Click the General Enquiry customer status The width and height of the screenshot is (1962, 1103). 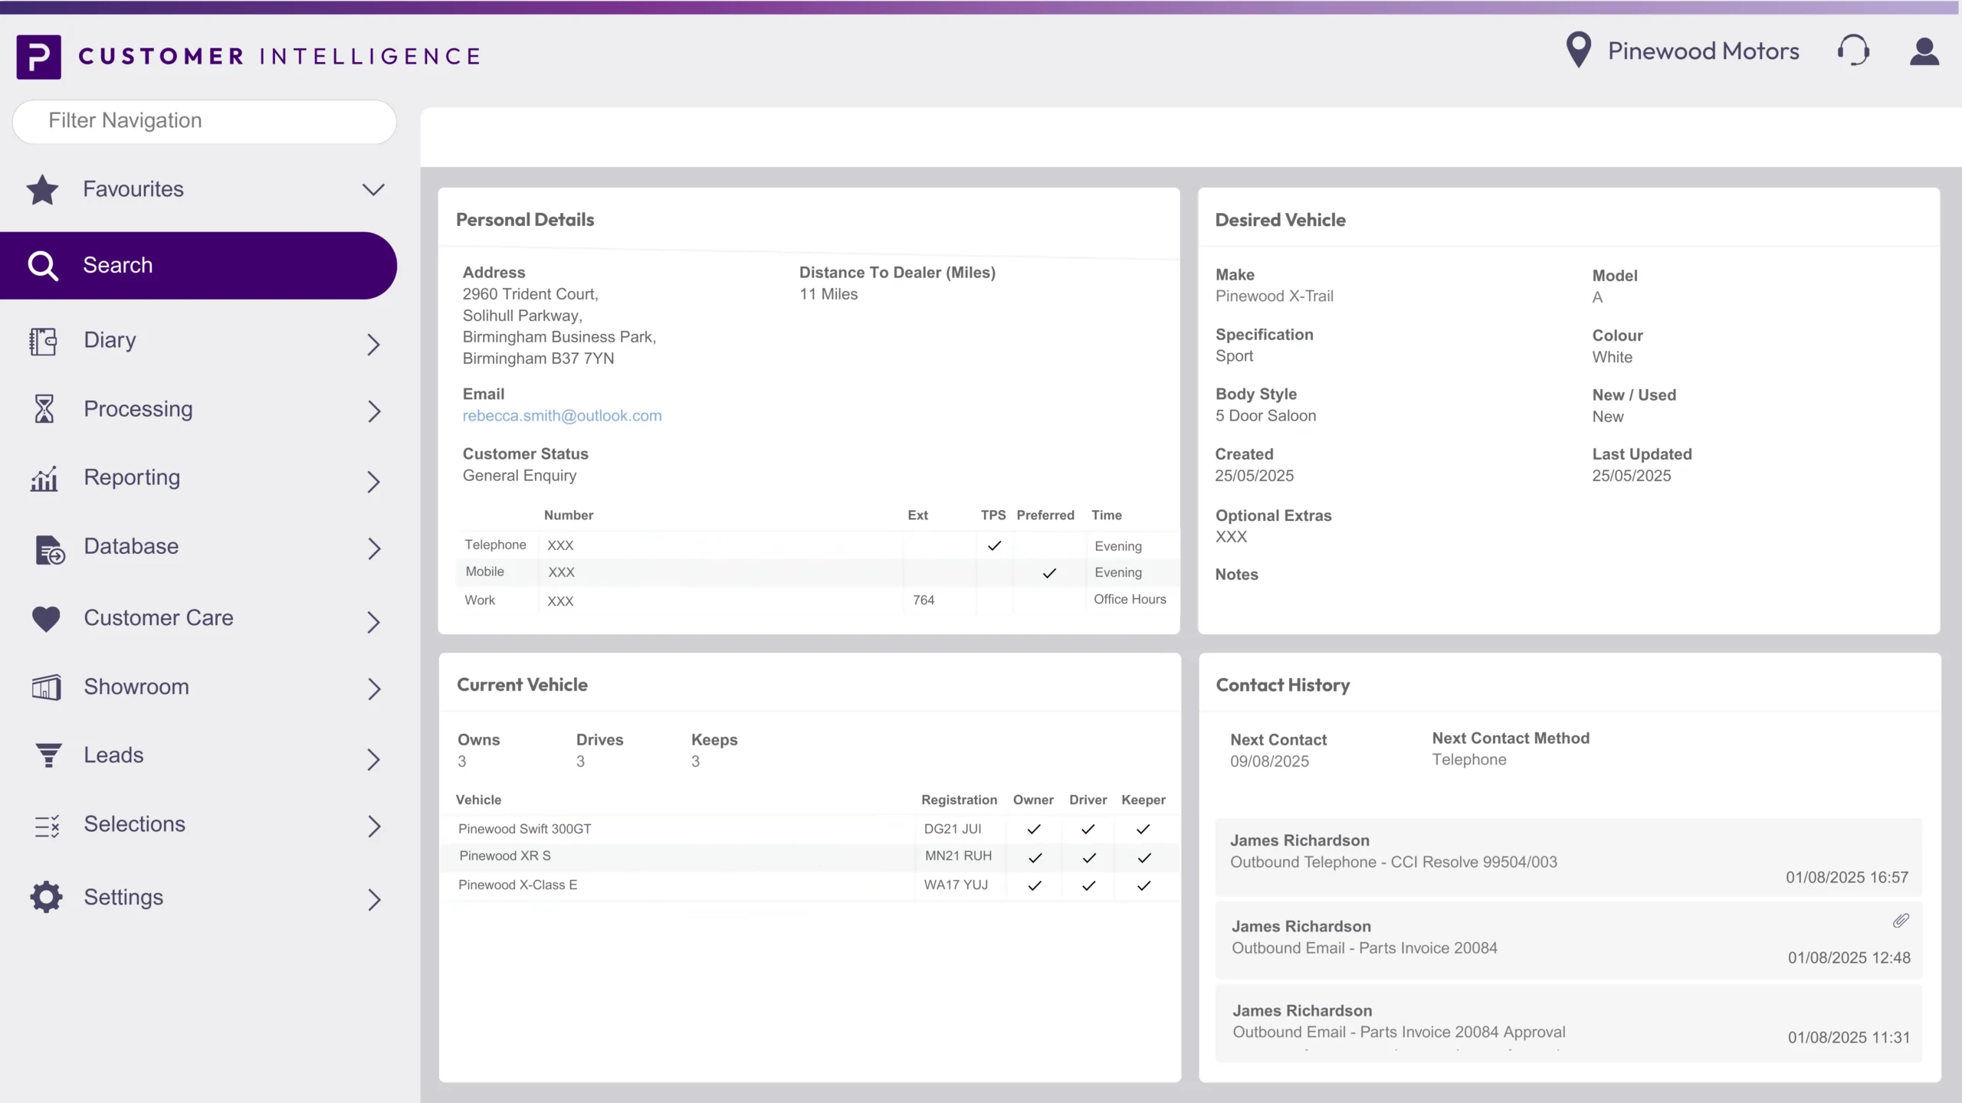pos(520,476)
